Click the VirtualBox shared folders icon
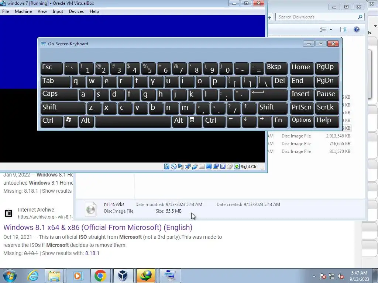378x283 pixels. 202,167
